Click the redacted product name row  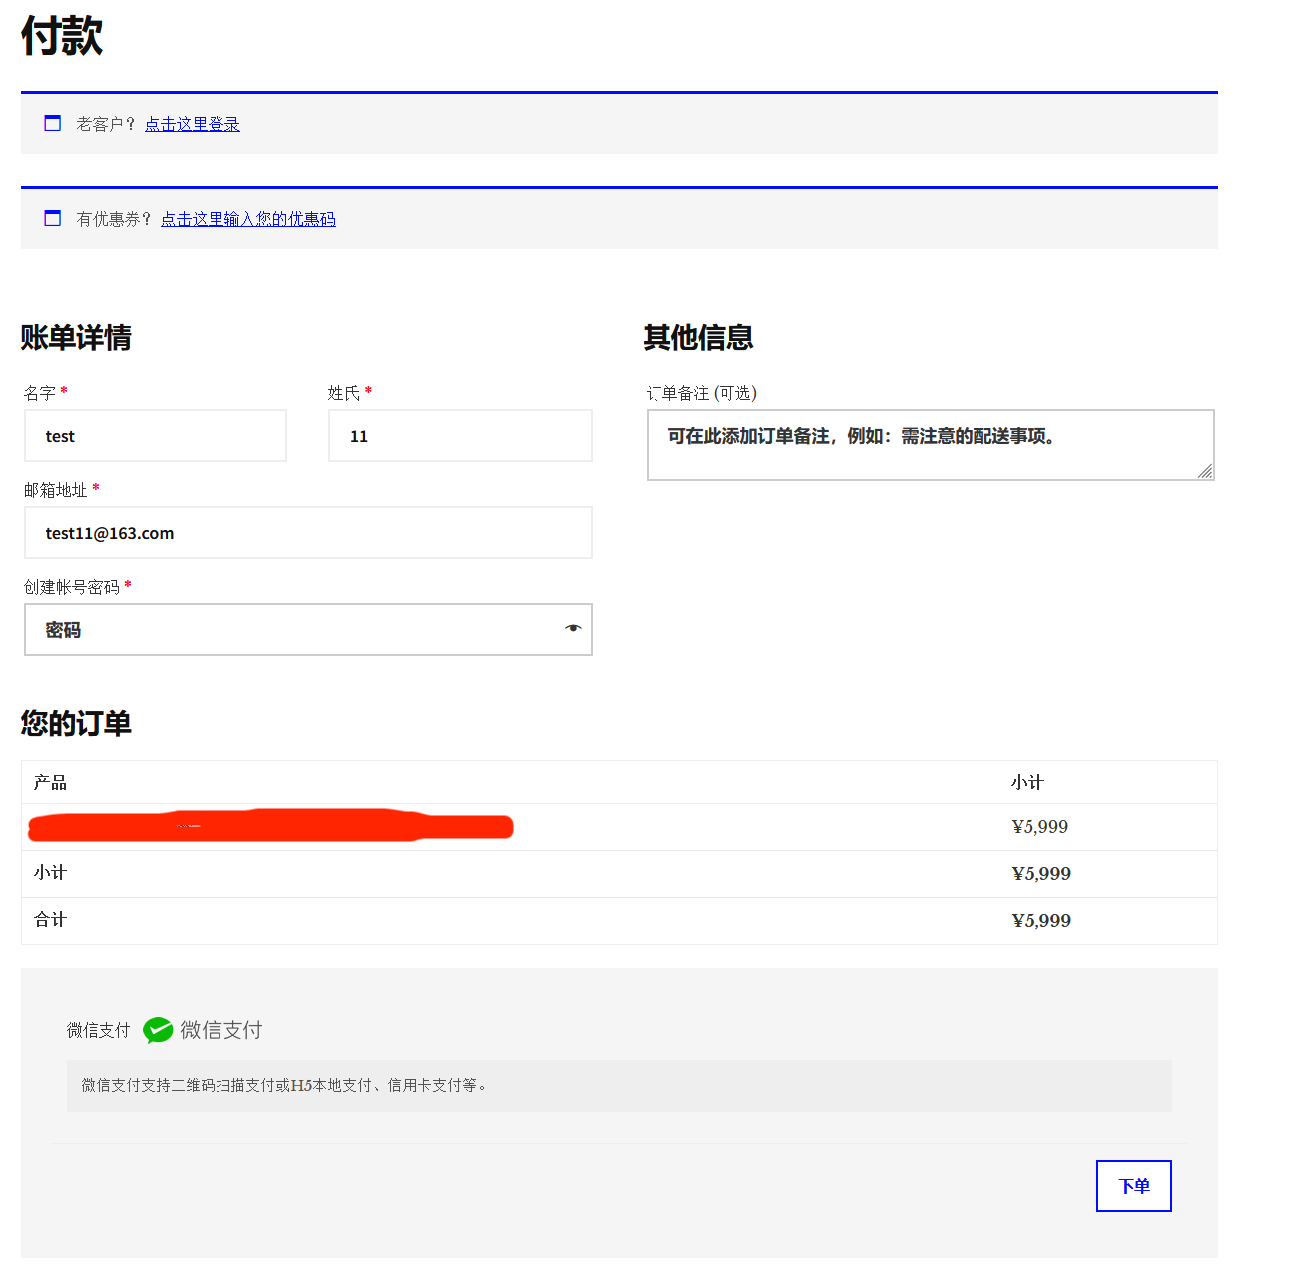click(x=270, y=826)
